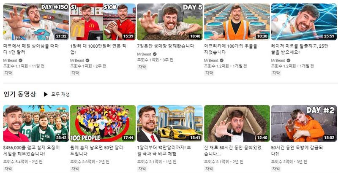Screen dimensions: 338x173
Task: Open the DAY #2 solitary confinement thumbnail
Action: [x=304, y=123]
